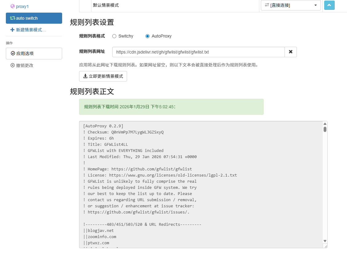Clear the rule list URL with the × icon

click(x=290, y=52)
